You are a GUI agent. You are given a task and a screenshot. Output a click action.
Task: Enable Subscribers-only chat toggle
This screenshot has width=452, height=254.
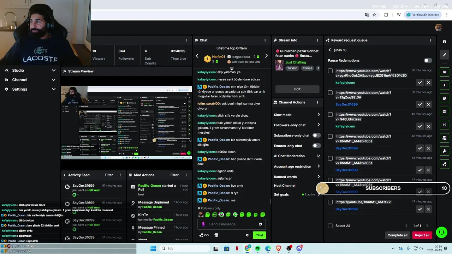click(x=316, y=135)
